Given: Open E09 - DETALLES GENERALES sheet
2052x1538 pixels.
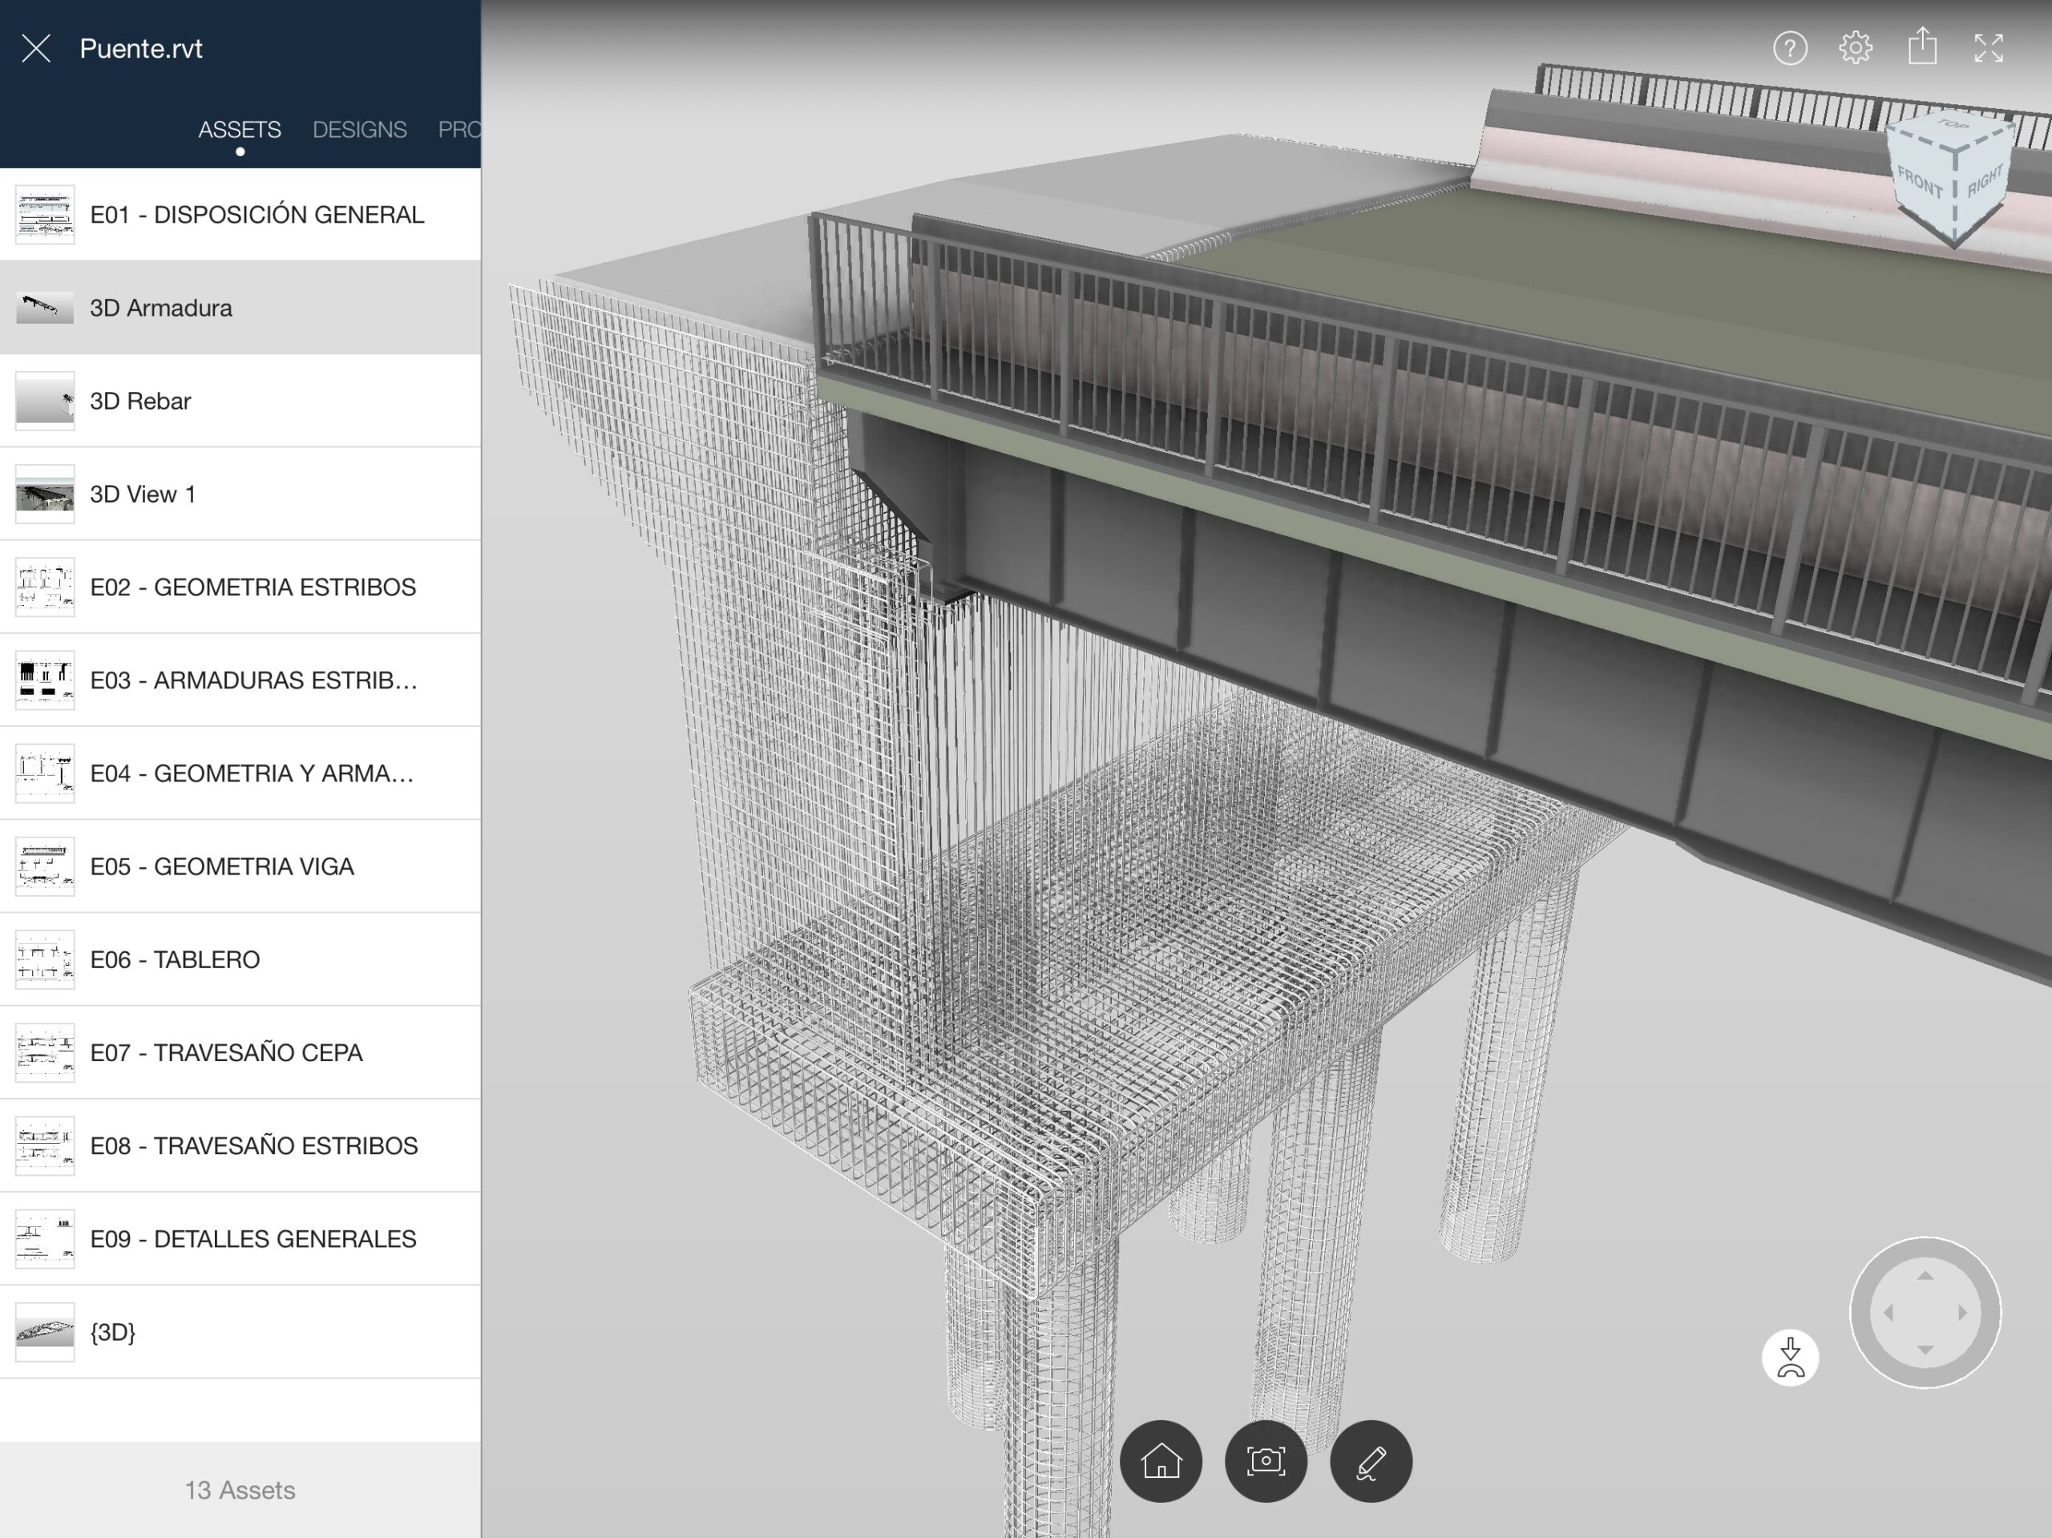Looking at the screenshot, I should click(x=252, y=1238).
